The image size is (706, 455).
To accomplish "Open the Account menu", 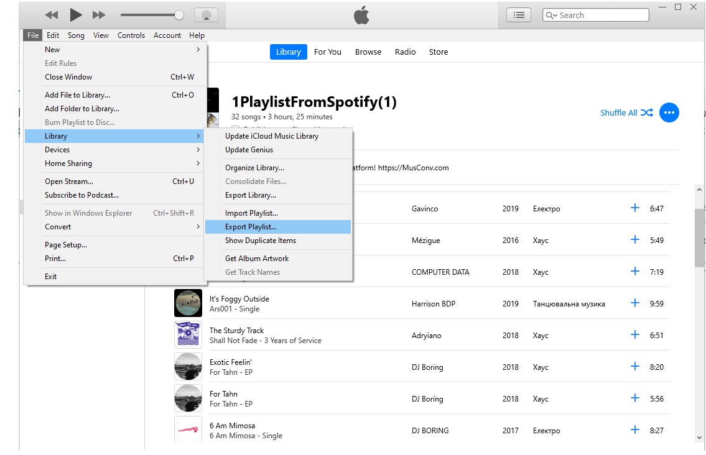I will point(167,35).
